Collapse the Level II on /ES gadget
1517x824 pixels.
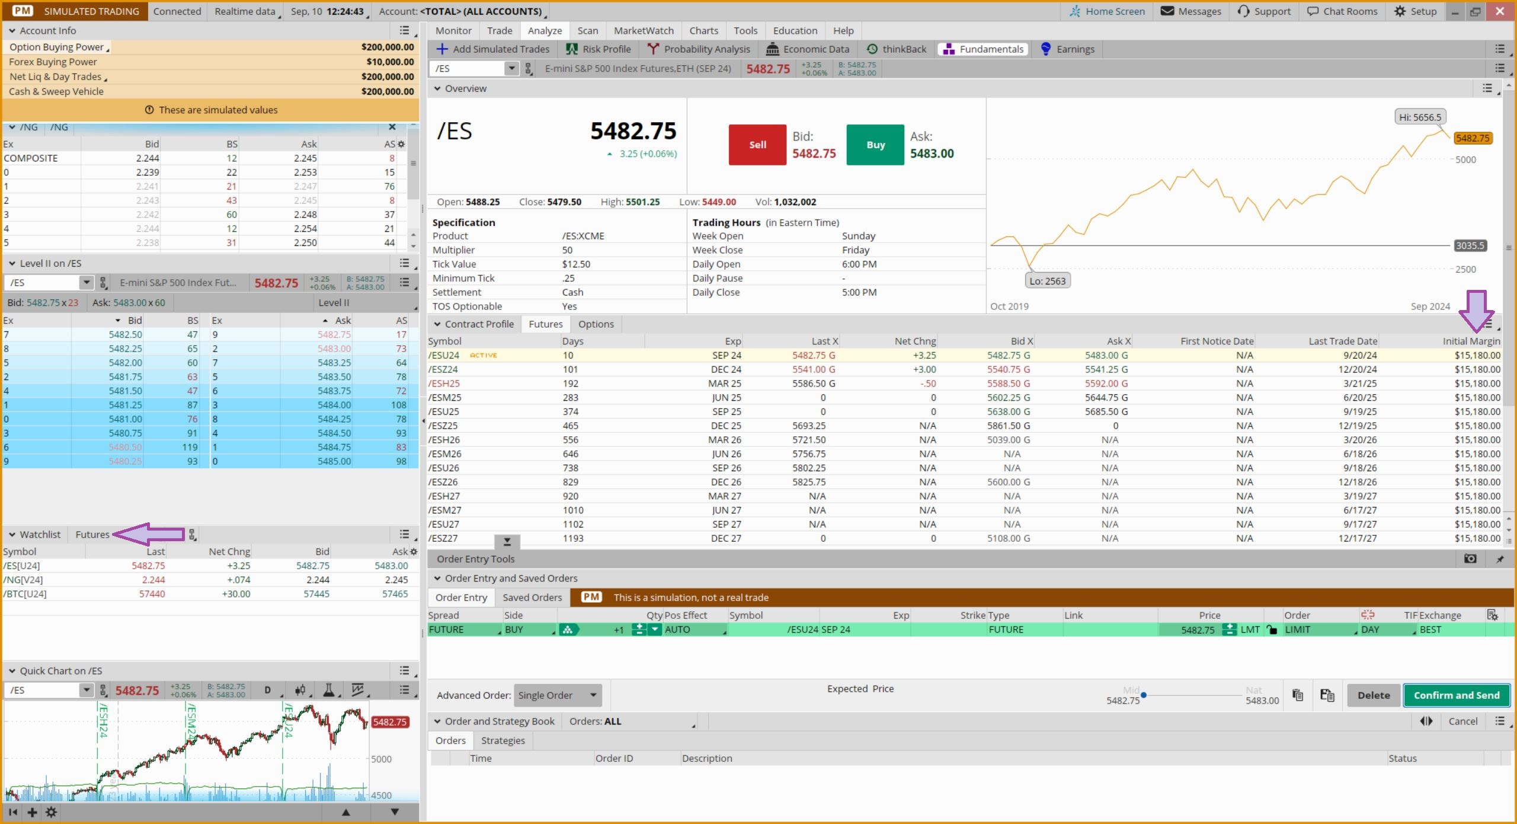click(x=12, y=263)
